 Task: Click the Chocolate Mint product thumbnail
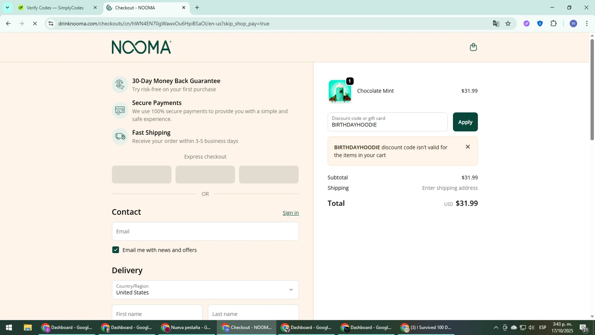(x=340, y=91)
